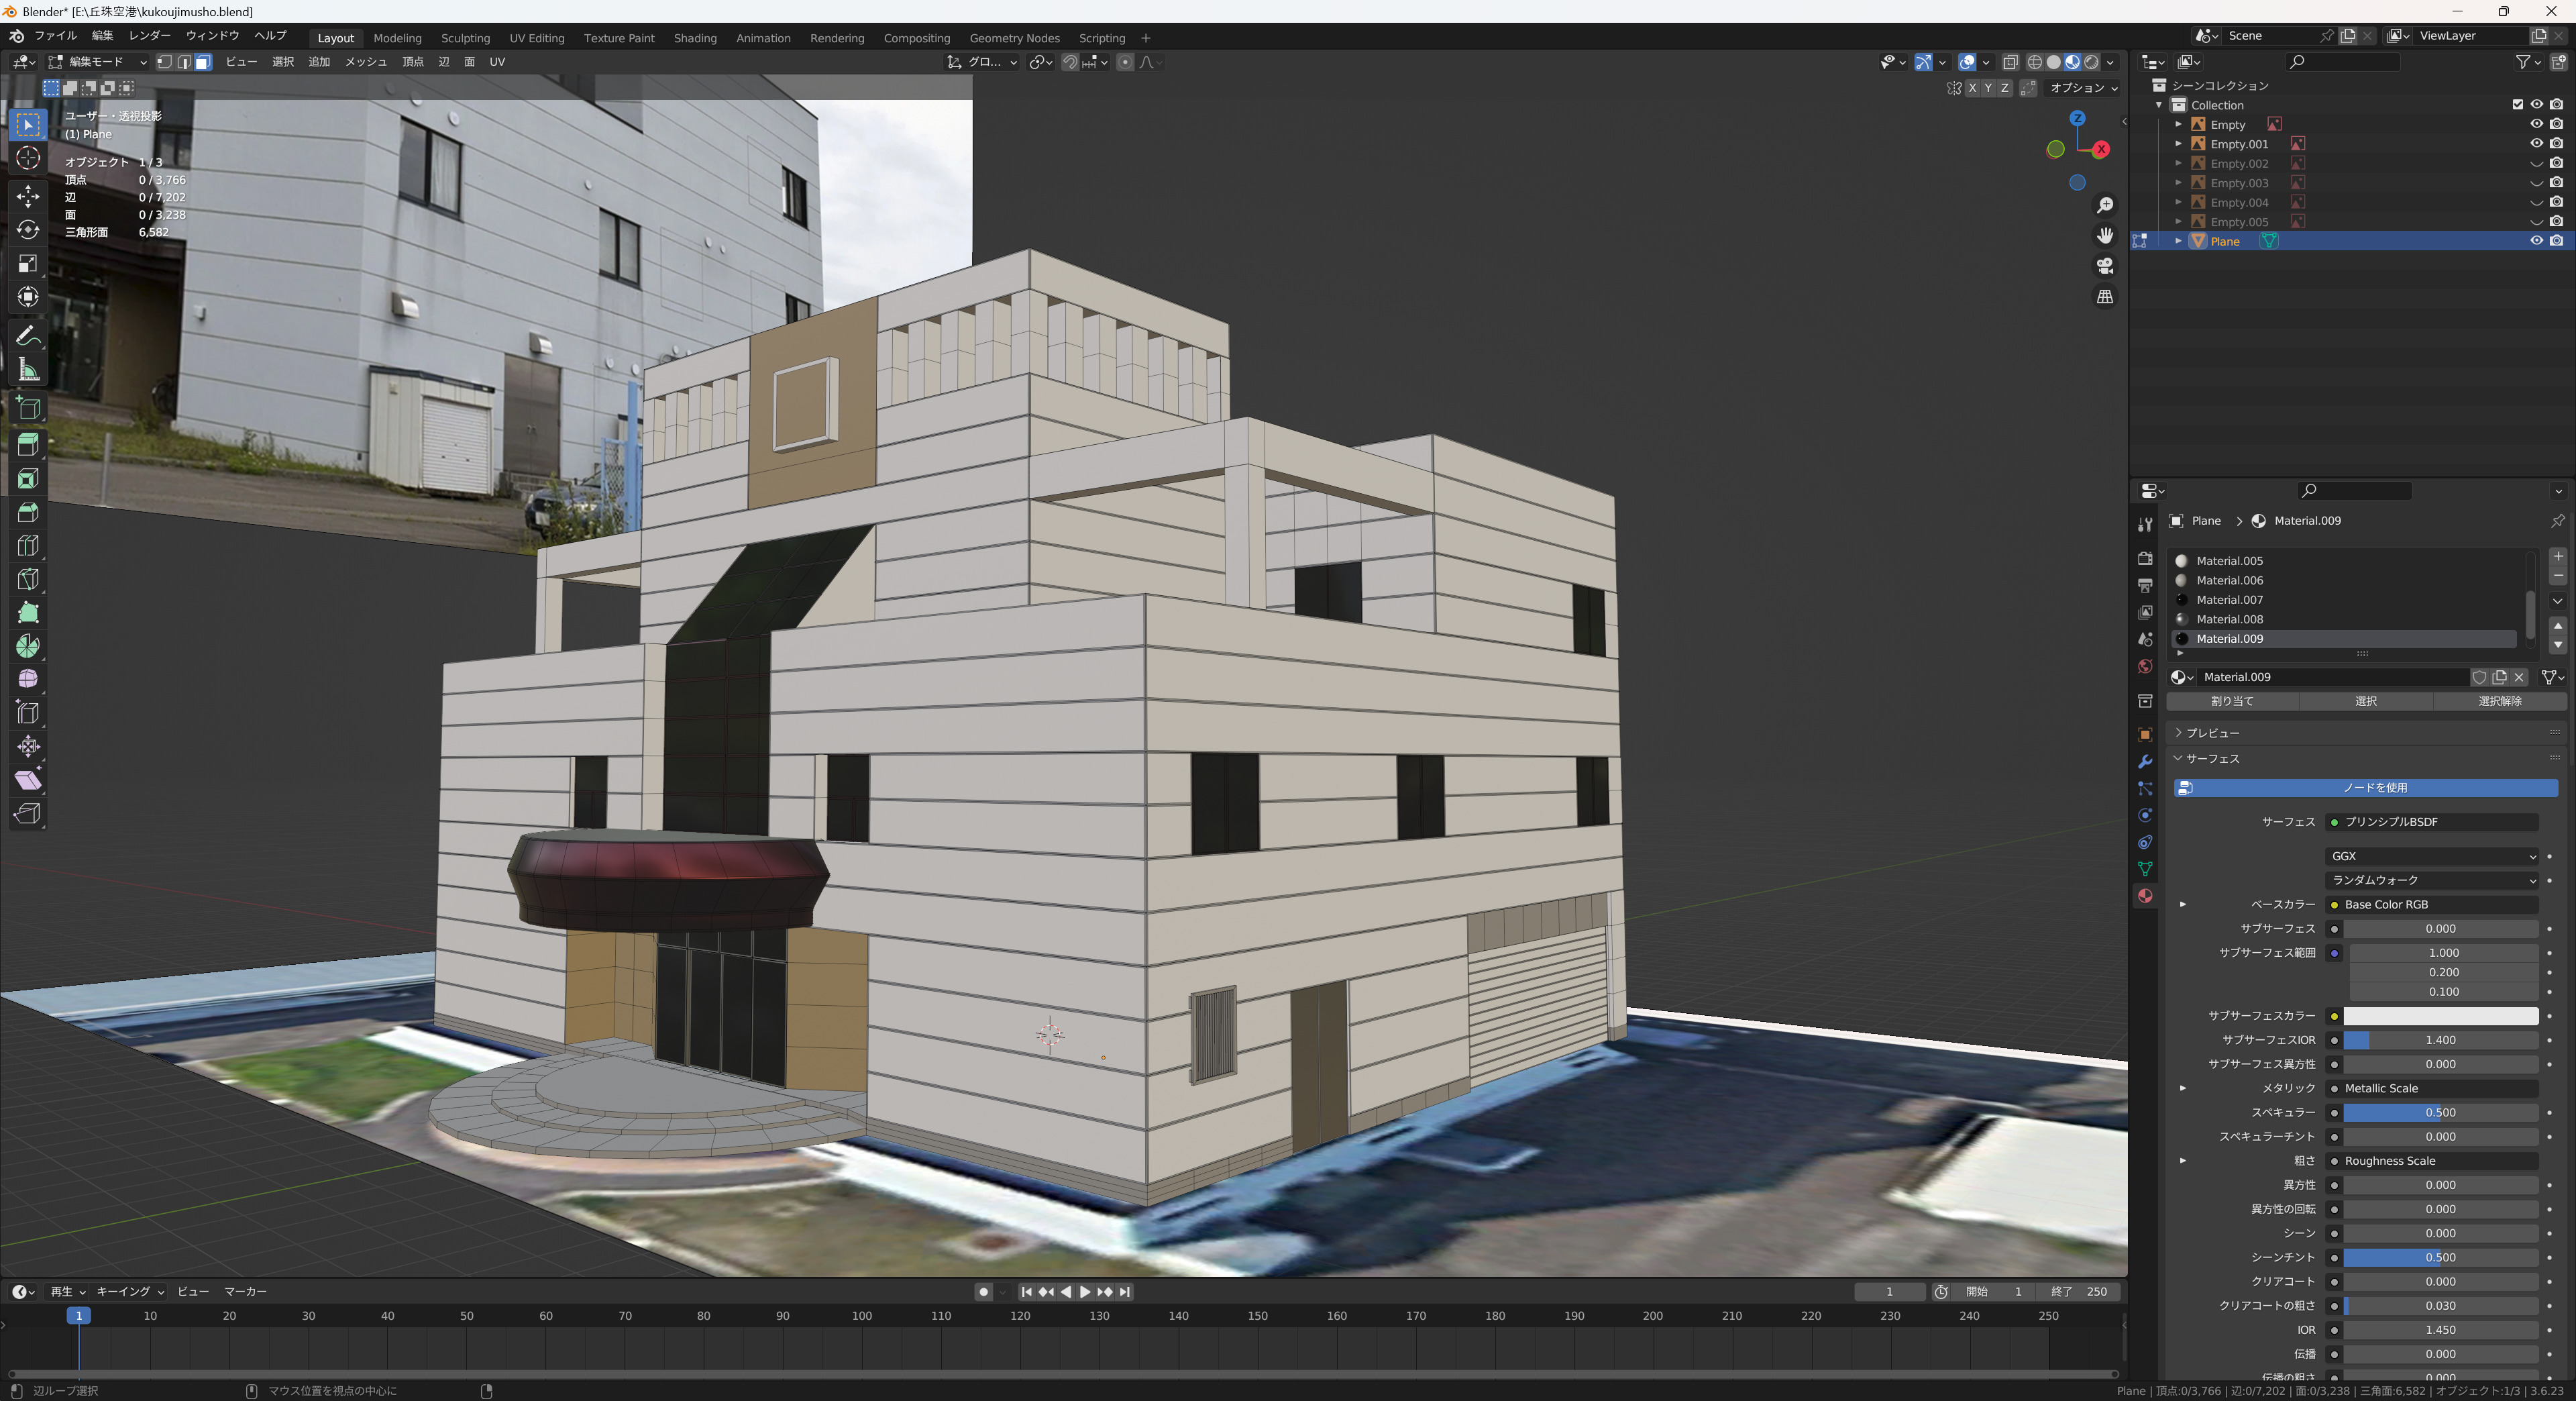Select the Add Cube tool
This screenshot has height=1401, width=2576.
pos(28,408)
